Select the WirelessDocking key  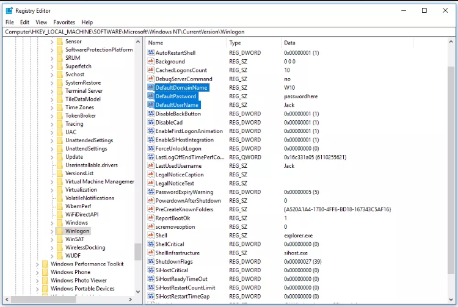coord(85,247)
